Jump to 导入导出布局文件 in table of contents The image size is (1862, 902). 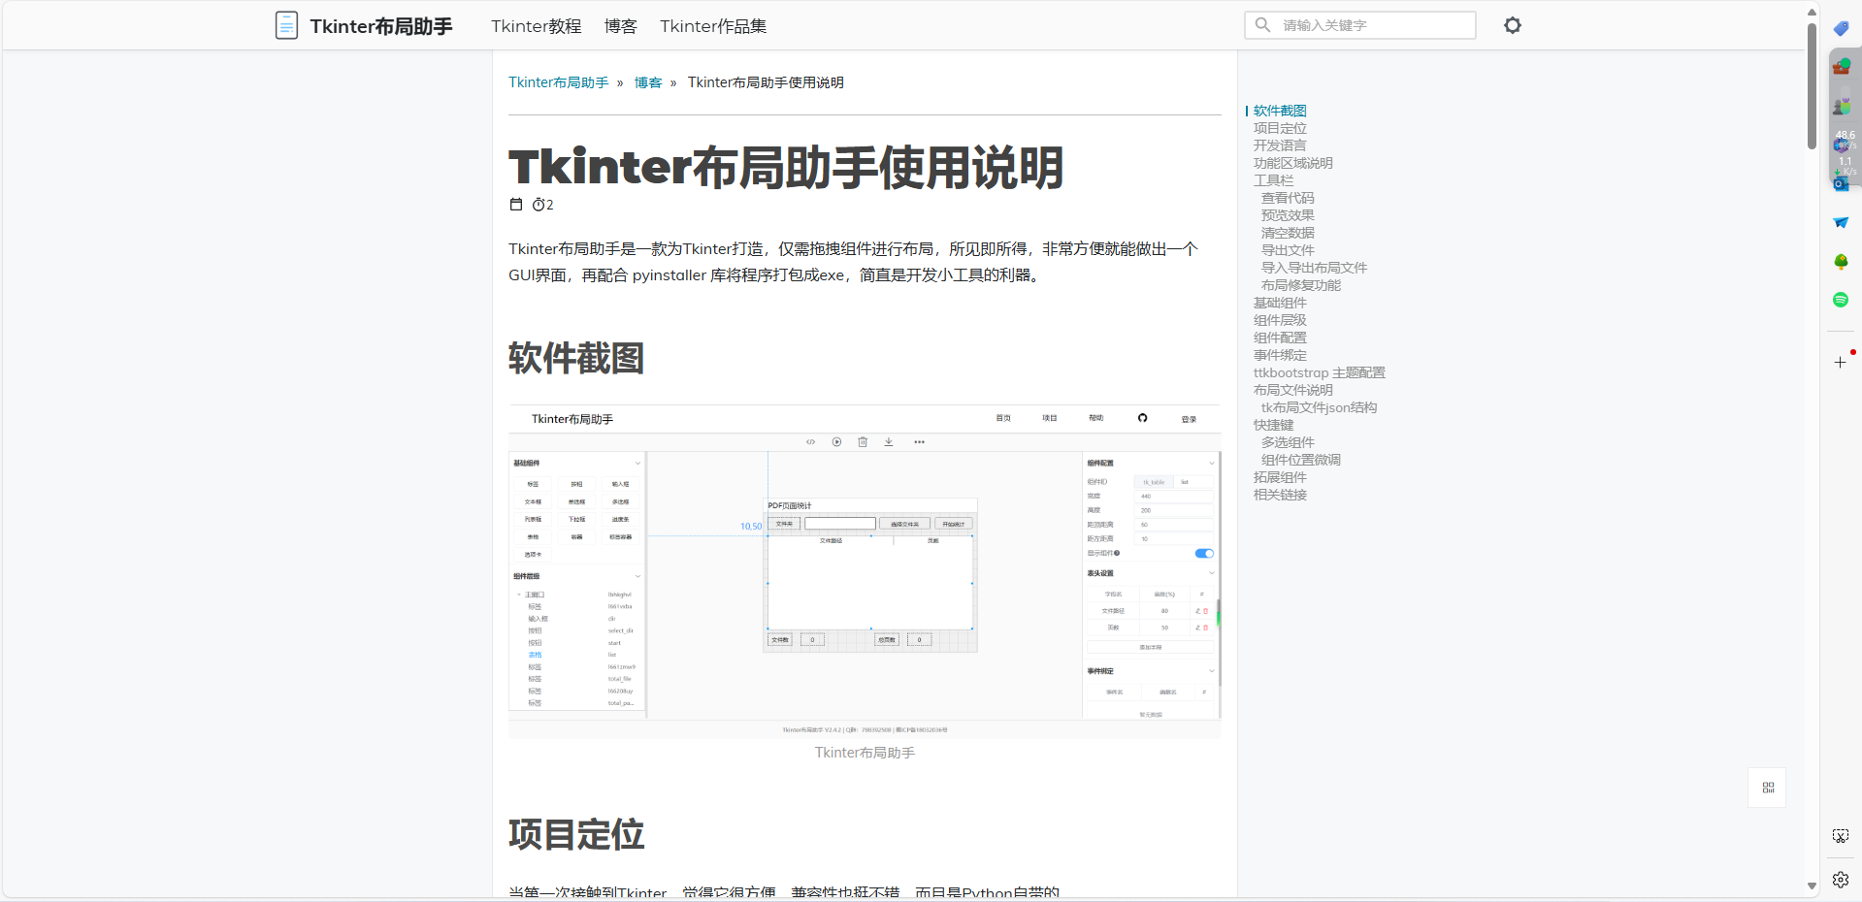[1314, 268]
